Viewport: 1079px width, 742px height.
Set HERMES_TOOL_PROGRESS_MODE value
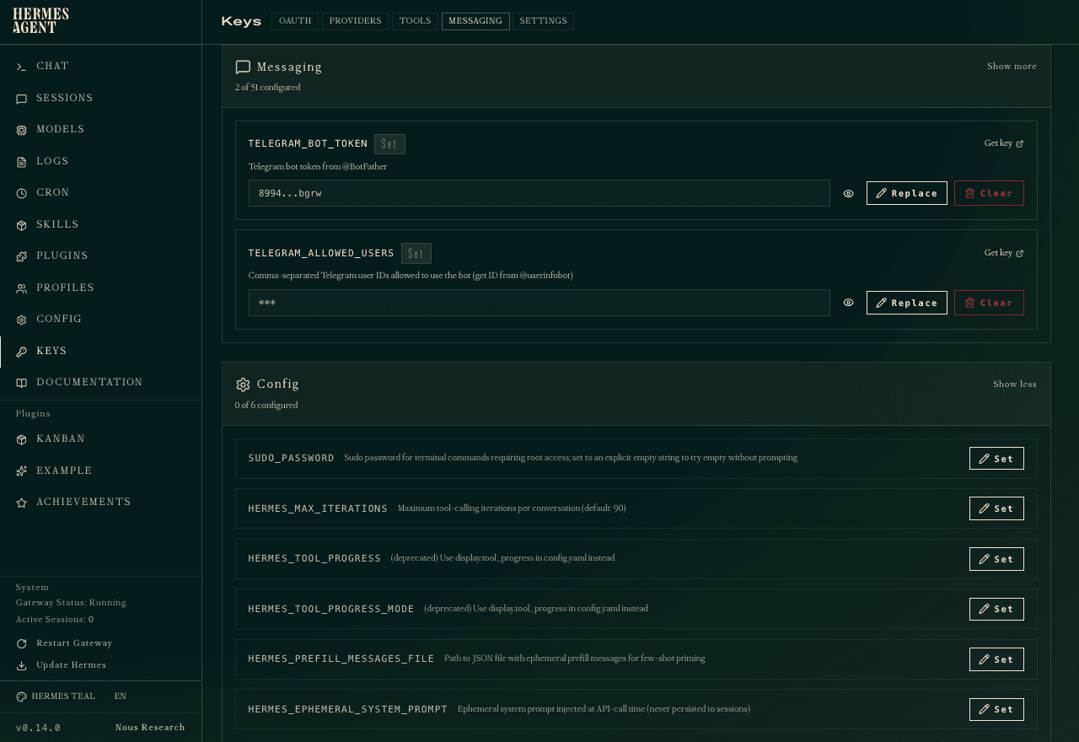(x=996, y=609)
